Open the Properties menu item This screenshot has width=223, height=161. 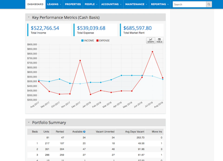(73, 4)
